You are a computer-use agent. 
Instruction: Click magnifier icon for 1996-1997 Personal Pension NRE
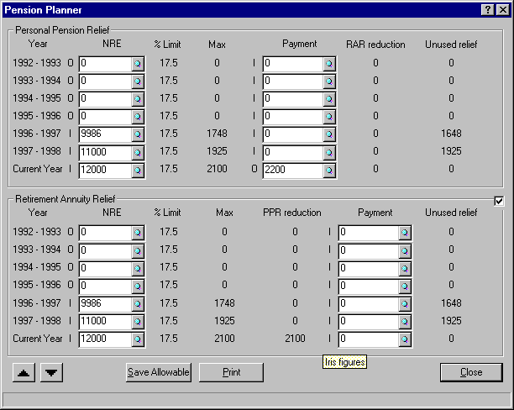click(138, 134)
